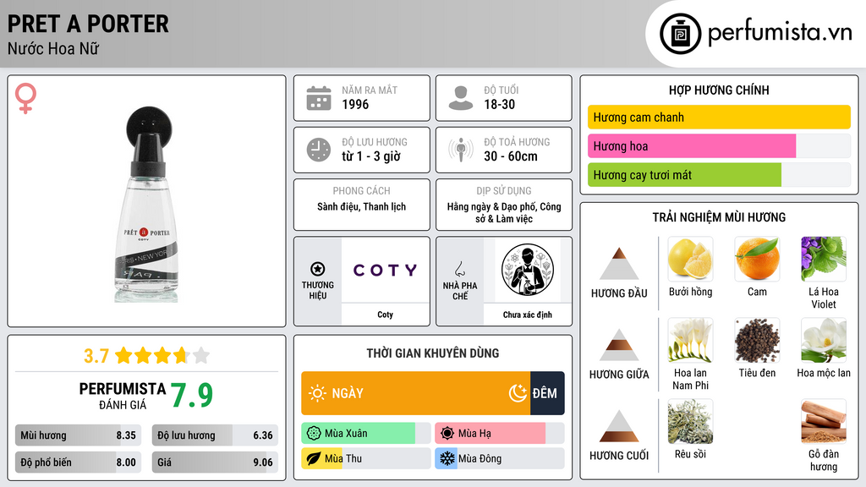Click the launch year 1996

[x=355, y=104]
